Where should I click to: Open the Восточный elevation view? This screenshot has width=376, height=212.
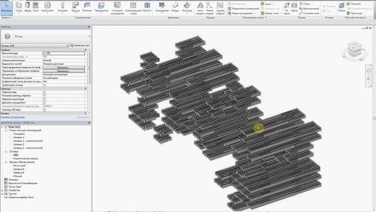pyautogui.click(x=19, y=165)
